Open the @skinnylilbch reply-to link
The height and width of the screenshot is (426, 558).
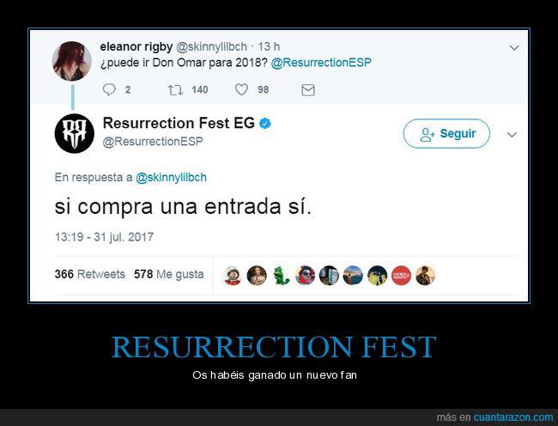point(171,177)
